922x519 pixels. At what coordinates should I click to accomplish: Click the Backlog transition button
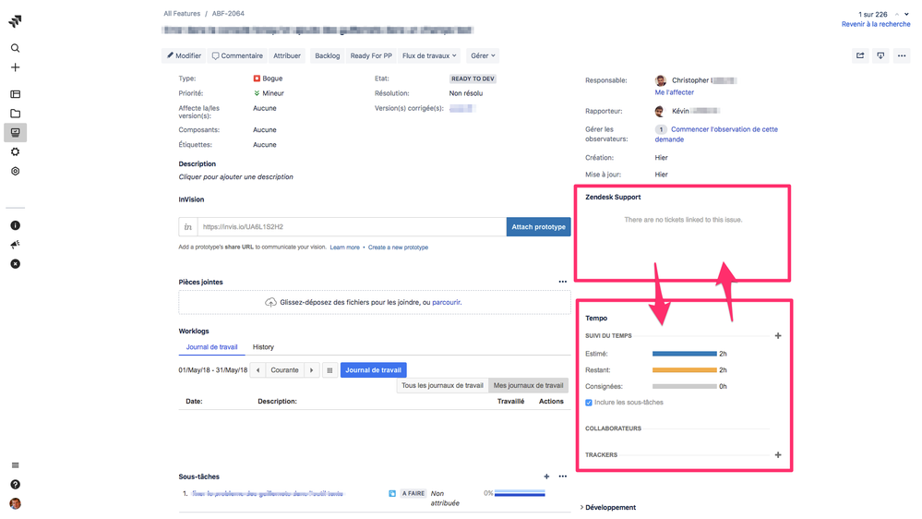pyautogui.click(x=327, y=55)
